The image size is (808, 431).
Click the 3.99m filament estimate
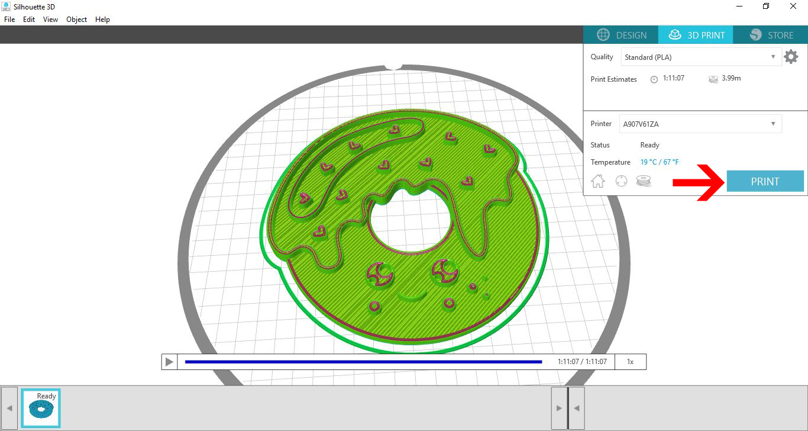click(731, 78)
